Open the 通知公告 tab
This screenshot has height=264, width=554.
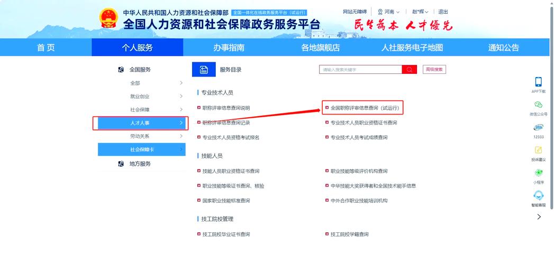pyautogui.click(x=504, y=48)
